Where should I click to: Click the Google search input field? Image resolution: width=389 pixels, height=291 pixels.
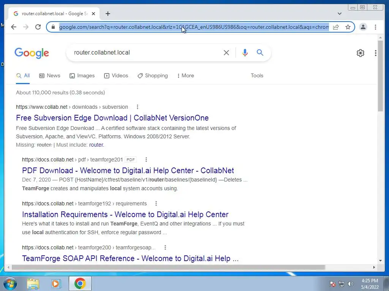[146, 52]
